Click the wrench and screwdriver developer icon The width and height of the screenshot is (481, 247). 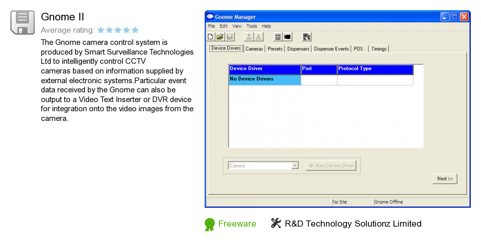pyautogui.click(x=276, y=223)
